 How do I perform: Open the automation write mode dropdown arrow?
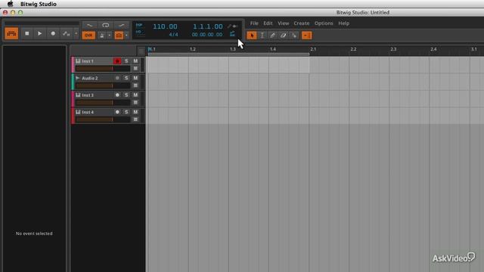76,33
